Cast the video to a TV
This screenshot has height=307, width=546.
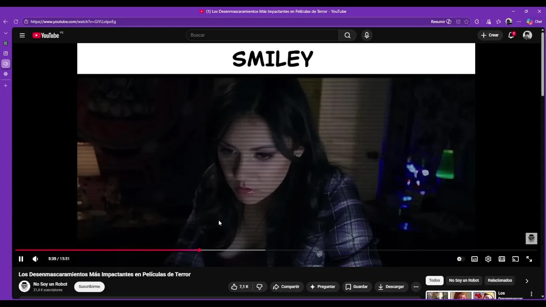516,259
